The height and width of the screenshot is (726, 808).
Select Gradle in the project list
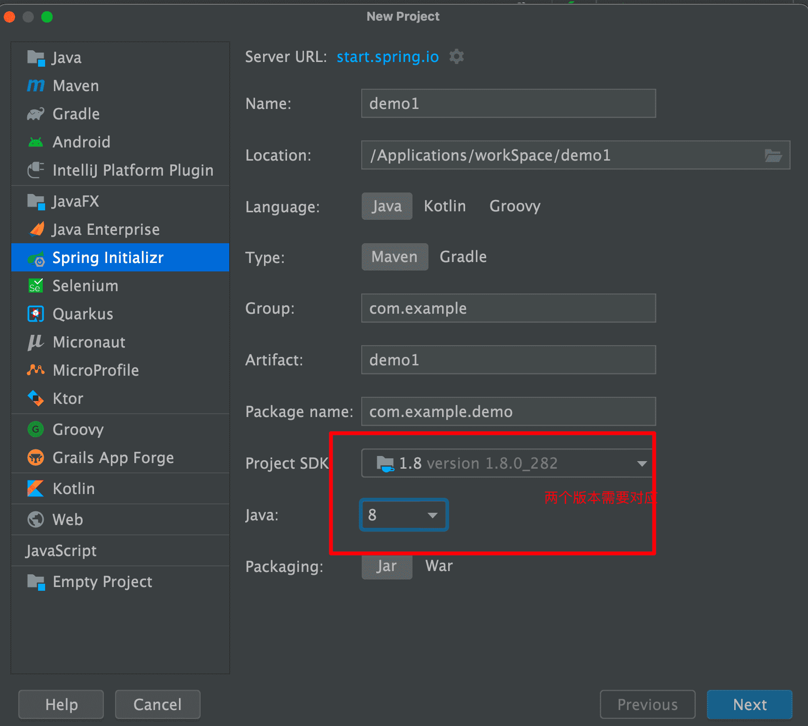click(120, 114)
